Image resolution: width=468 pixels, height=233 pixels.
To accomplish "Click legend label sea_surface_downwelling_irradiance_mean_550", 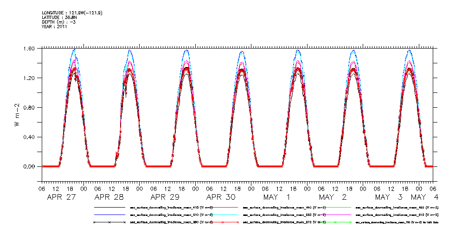I will pos(284,215).
